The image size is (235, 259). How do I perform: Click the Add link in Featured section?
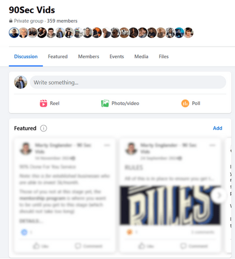coord(217,128)
